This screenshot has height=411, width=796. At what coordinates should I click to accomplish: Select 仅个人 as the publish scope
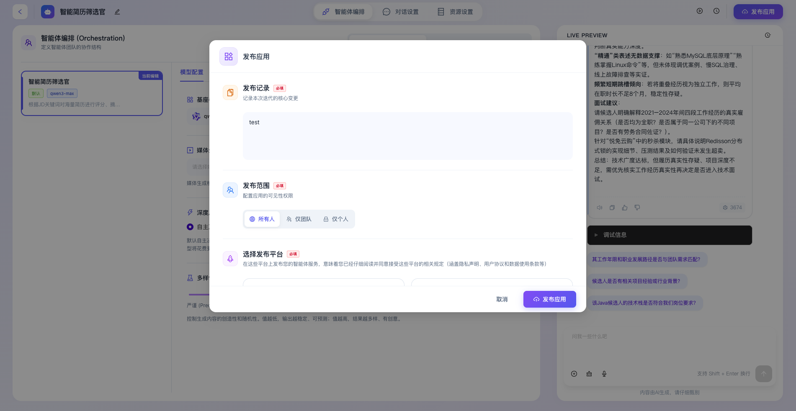tap(336, 219)
